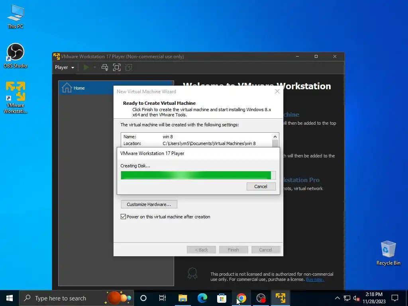Follow the Buy now link
This screenshot has height=306, width=408.
coord(315,279)
